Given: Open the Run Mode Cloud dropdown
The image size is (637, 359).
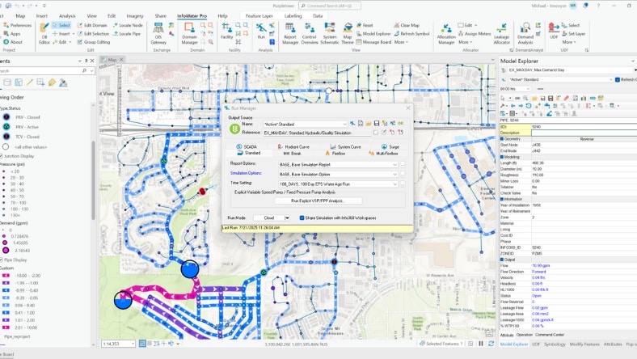Looking at the screenshot, I should (x=287, y=218).
